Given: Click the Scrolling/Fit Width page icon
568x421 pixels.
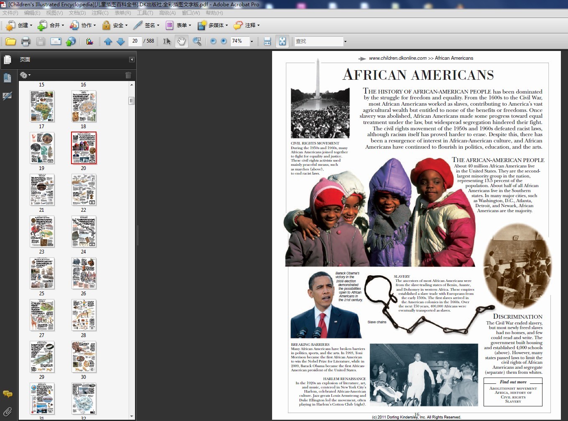Looking at the screenshot, I should point(267,41).
